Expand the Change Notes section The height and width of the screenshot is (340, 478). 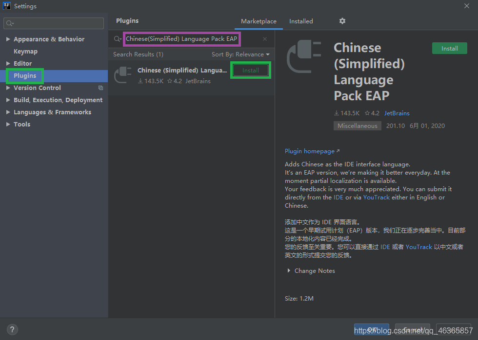click(x=289, y=270)
